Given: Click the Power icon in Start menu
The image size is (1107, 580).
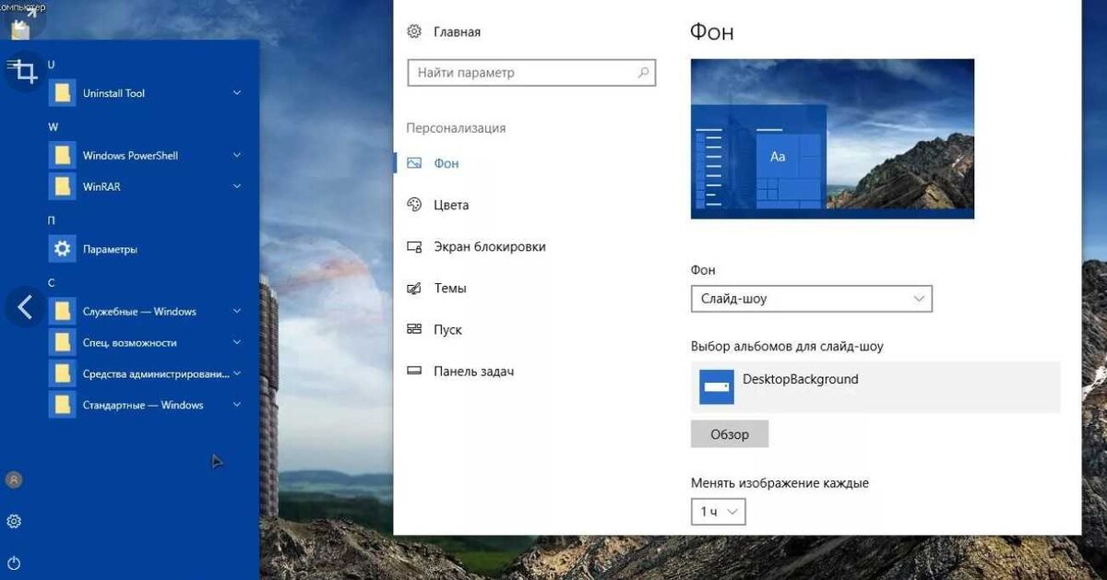Looking at the screenshot, I should [14, 562].
